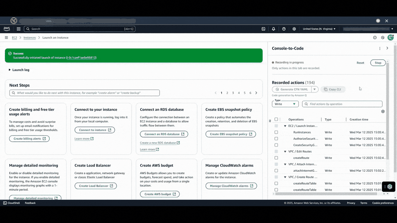Click the Connect to instance button
Image resolution: width=397 pixels, height=223 pixels.
(95, 130)
